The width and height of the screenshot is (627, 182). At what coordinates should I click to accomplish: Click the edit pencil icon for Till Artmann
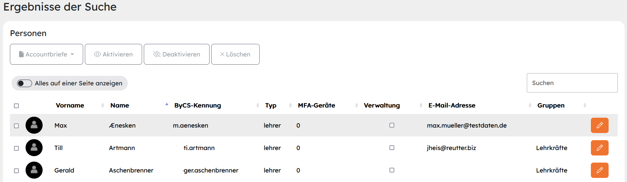coord(599,148)
